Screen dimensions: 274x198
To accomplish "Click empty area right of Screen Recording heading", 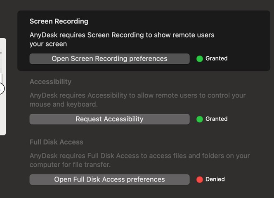I will tap(177, 21).
